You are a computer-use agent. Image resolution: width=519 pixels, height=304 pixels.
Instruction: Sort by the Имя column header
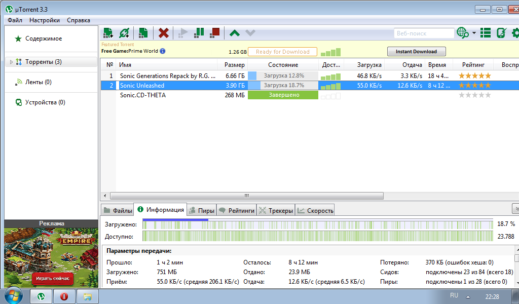166,65
